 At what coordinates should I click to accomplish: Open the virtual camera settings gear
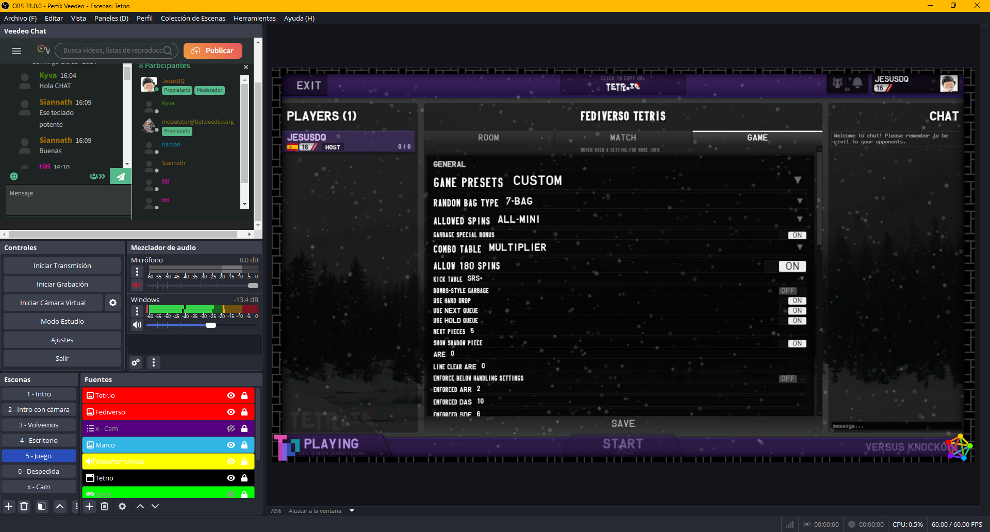113,303
